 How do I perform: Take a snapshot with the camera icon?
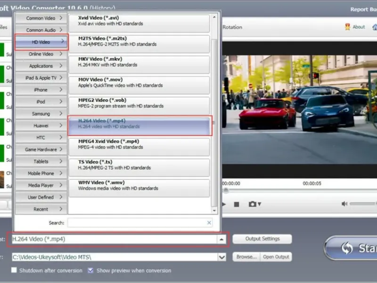(x=253, y=204)
